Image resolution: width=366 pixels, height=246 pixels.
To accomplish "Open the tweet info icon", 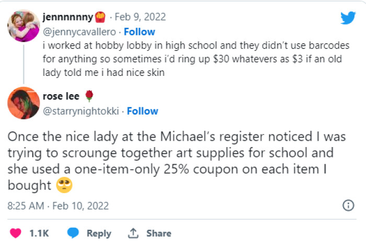I will [348, 205].
